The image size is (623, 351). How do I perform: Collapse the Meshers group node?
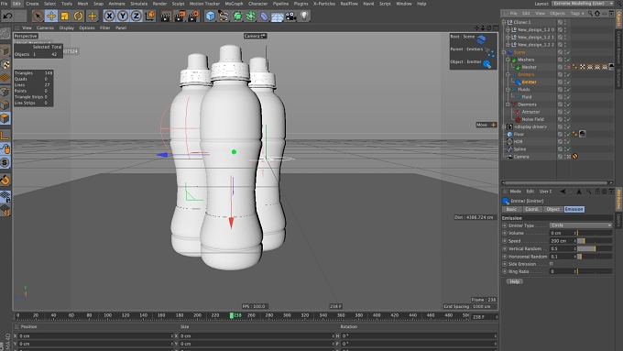coord(508,60)
